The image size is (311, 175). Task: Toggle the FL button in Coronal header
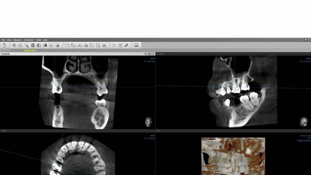click(146, 54)
